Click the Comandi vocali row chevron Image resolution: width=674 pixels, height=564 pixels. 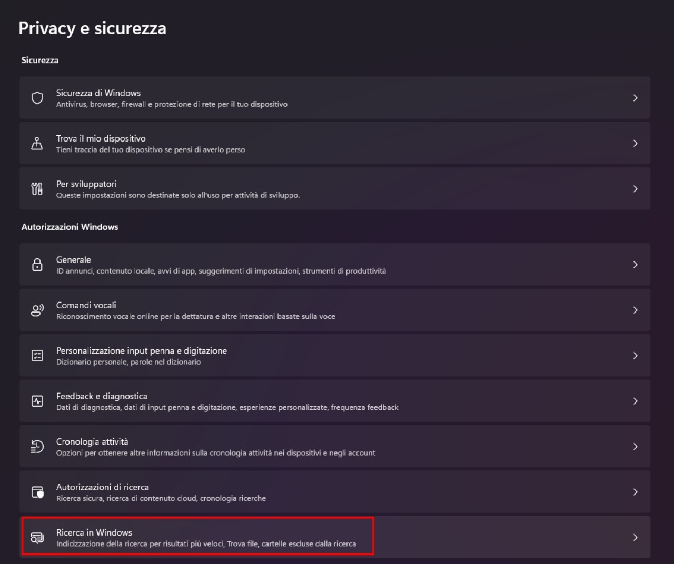tap(636, 310)
